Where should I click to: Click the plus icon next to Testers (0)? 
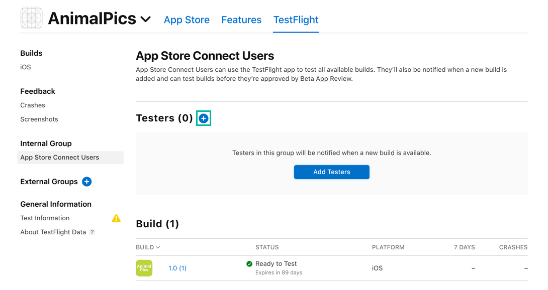204,118
